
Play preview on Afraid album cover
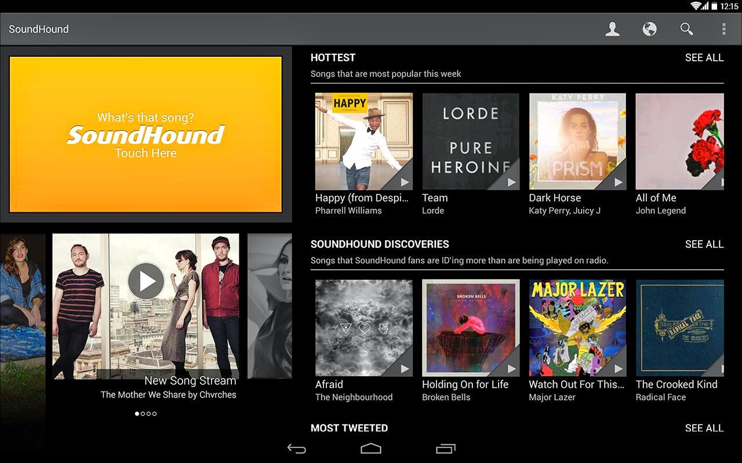(x=404, y=368)
